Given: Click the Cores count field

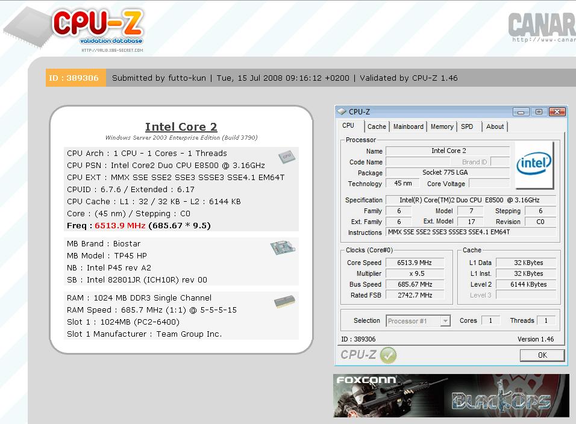Looking at the screenshot, I should (x=491, y=320).
